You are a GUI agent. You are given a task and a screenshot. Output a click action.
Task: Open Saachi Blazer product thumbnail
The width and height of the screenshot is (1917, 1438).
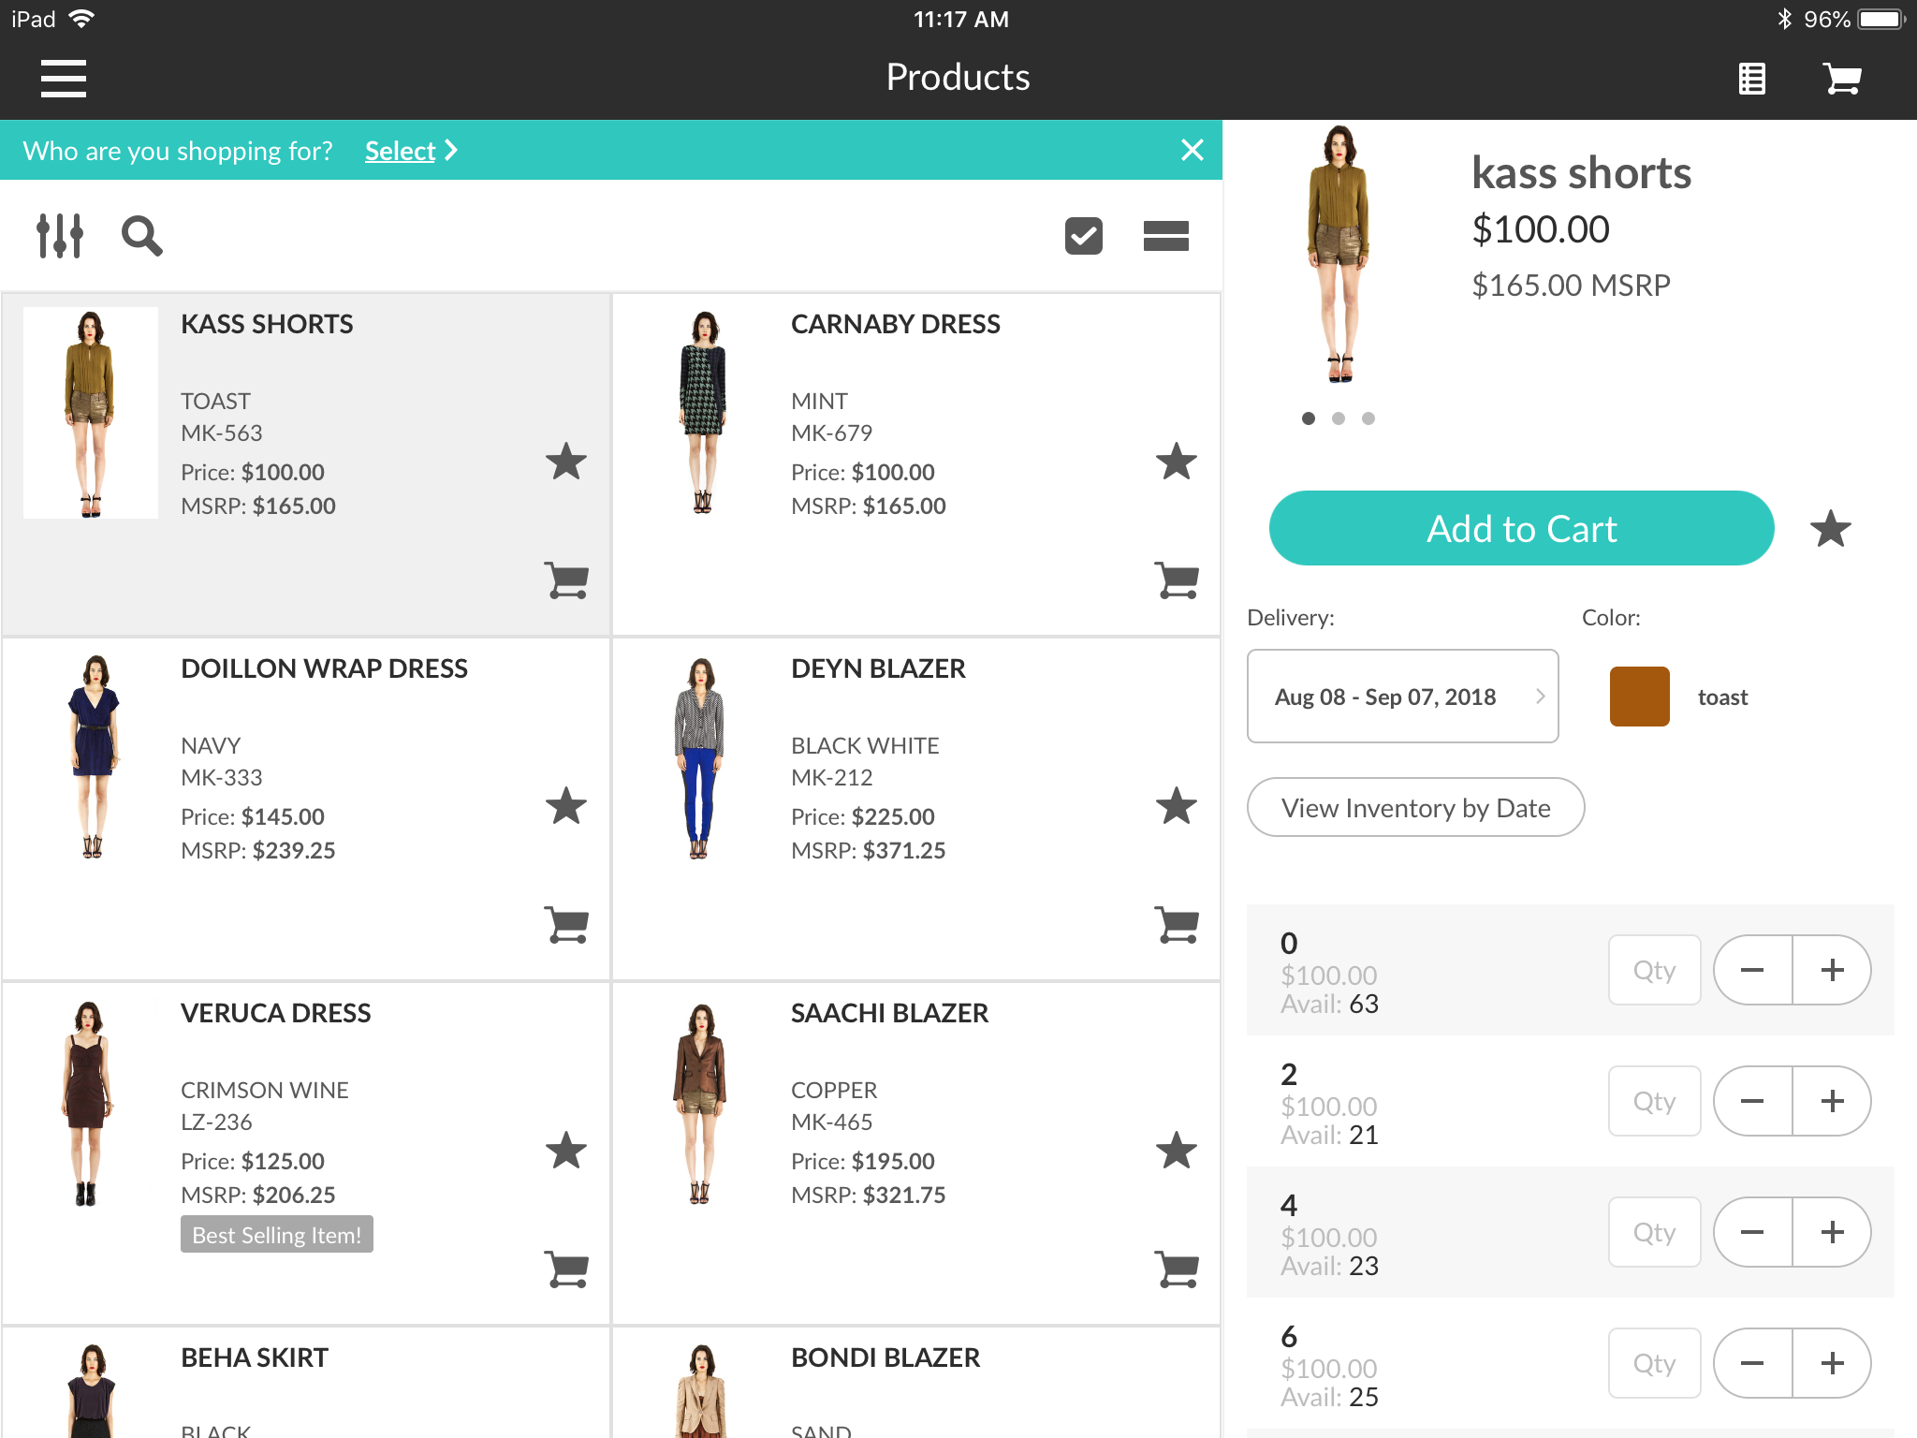point(700,1102)
